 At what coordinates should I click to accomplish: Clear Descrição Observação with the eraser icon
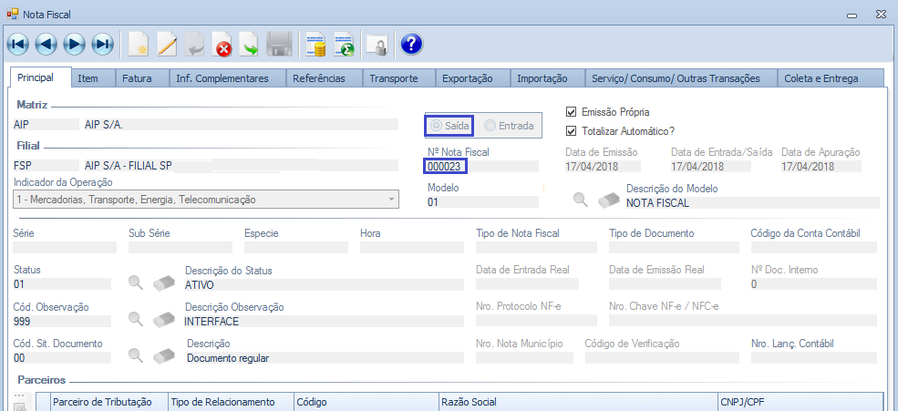(x=164, y=320)
